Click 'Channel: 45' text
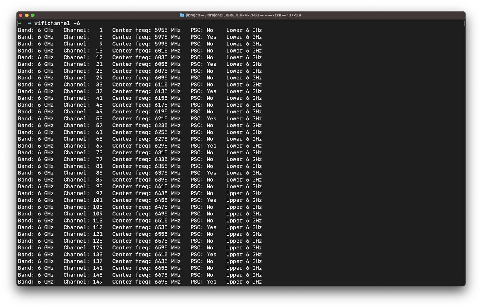Screen dimensions: 482x308 point(83,105)
